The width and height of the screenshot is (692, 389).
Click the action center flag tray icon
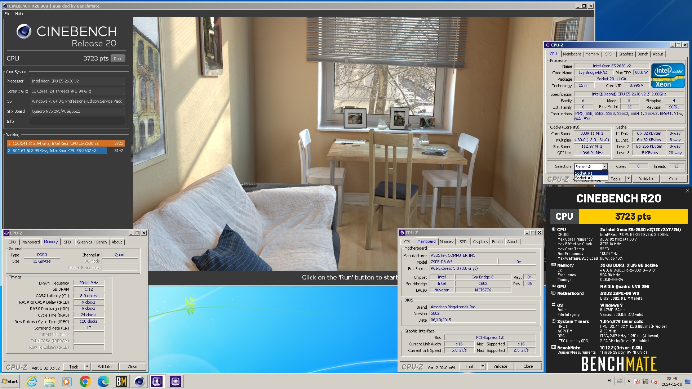pos(637,381)
